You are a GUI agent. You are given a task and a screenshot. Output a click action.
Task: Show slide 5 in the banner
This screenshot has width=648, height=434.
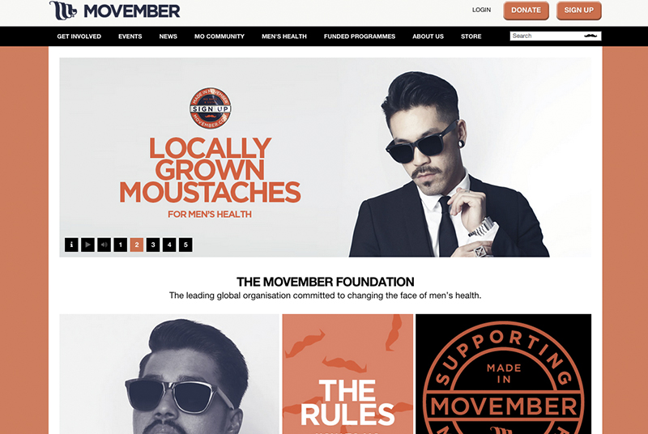pyautogui.click(x=185, y=245)
